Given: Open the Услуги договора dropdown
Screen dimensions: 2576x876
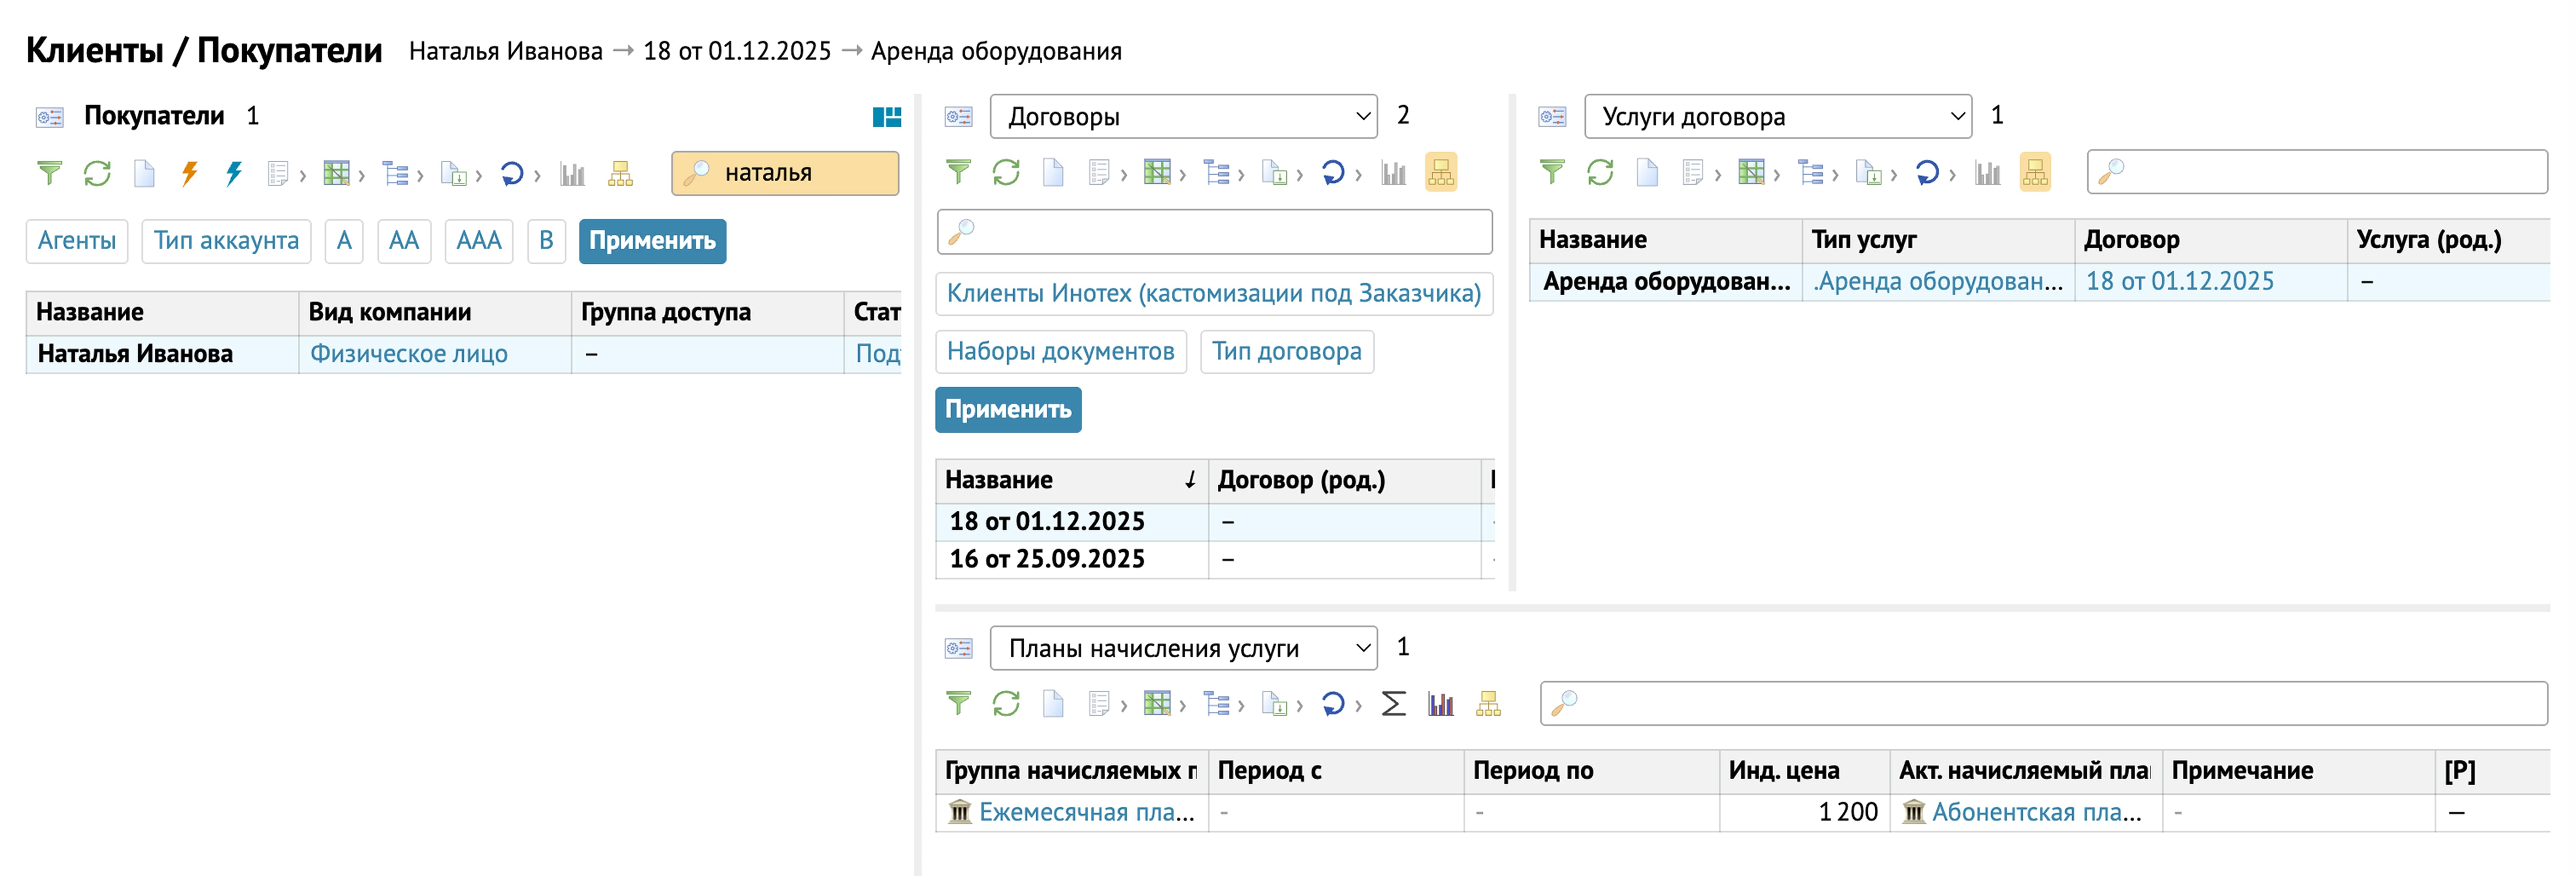Looking at the screenshot, I should (1777, 117).
